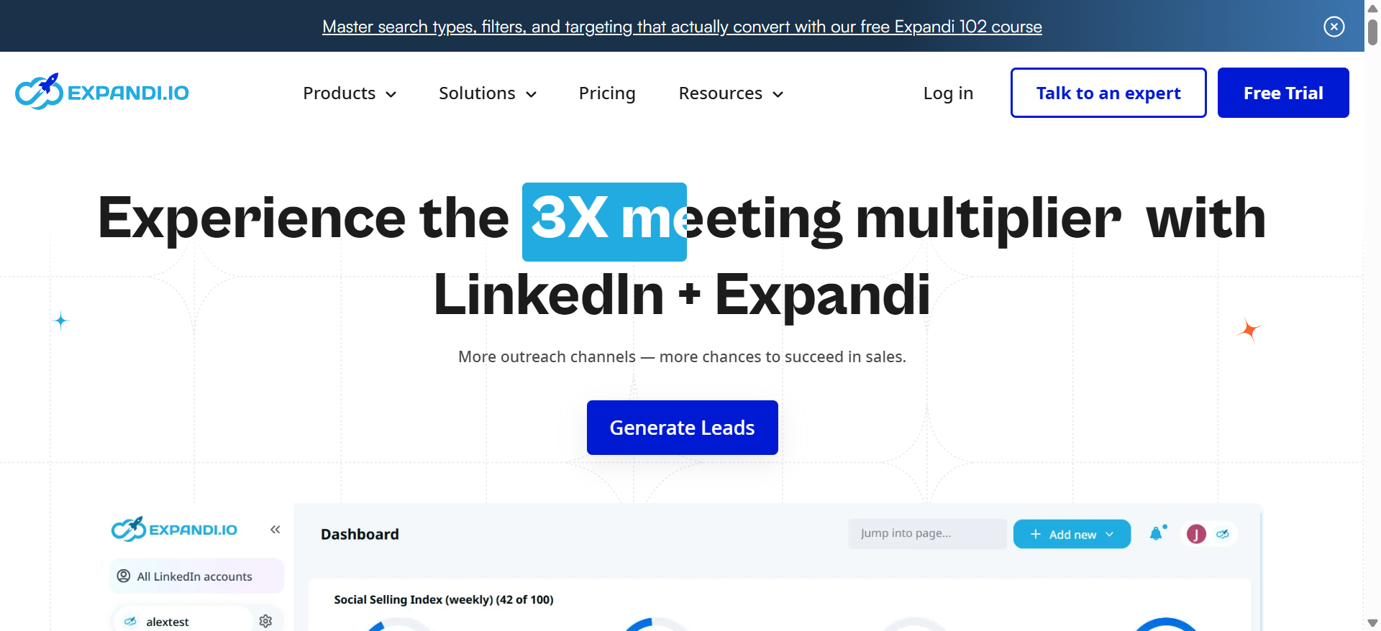Screen dimensions: 1381x631
Task: Open notifications bell icon in dashboard
Action: click(x=1157, y=533)
